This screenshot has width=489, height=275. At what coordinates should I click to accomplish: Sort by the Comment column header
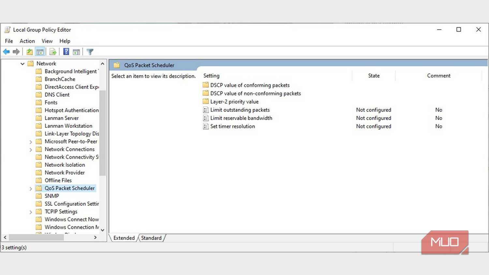tap(438, 76)
